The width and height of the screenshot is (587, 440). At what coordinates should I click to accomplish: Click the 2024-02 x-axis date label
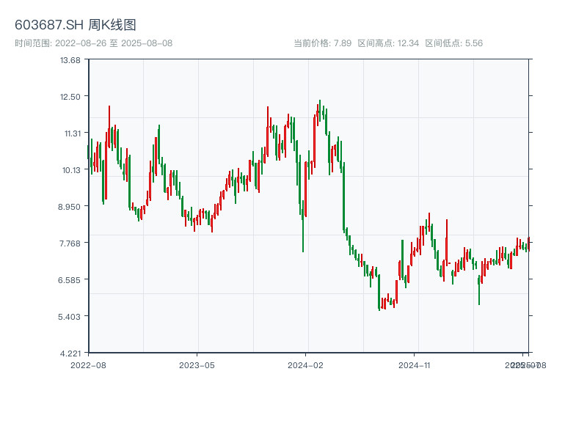pyautogui.click(x=306, y=364)
